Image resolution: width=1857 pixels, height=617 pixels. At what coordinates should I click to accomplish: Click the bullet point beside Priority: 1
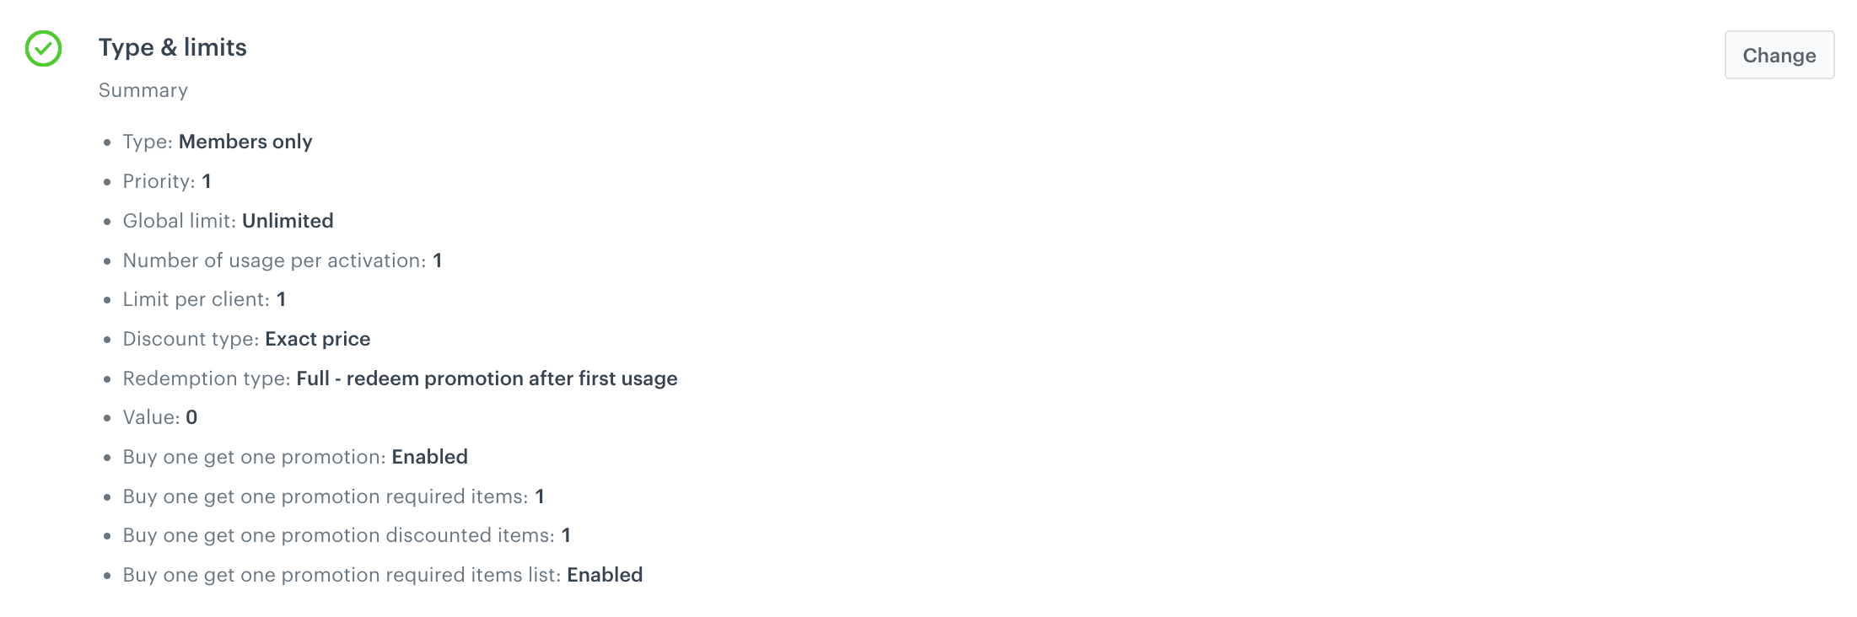point(106,182)
